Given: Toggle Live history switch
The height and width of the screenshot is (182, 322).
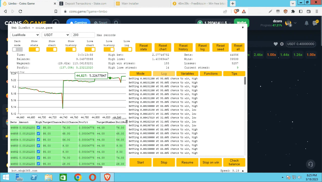Looking at the screenshot, I should point(109,50).
